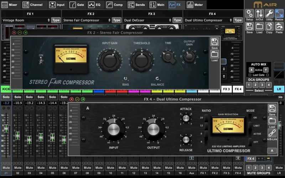Click the Threshold knob
The height and width of the screenshot is (178, 285).
(x=141, y=61)
